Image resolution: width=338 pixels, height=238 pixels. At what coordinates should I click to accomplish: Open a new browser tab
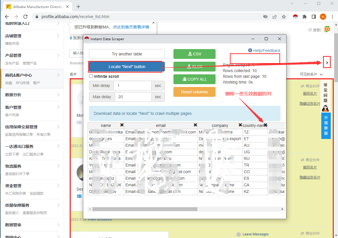78,7
